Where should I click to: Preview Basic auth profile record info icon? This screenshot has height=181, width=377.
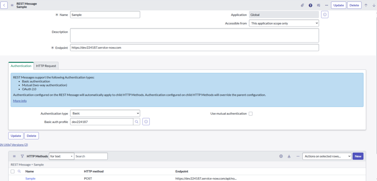[146, 122]
